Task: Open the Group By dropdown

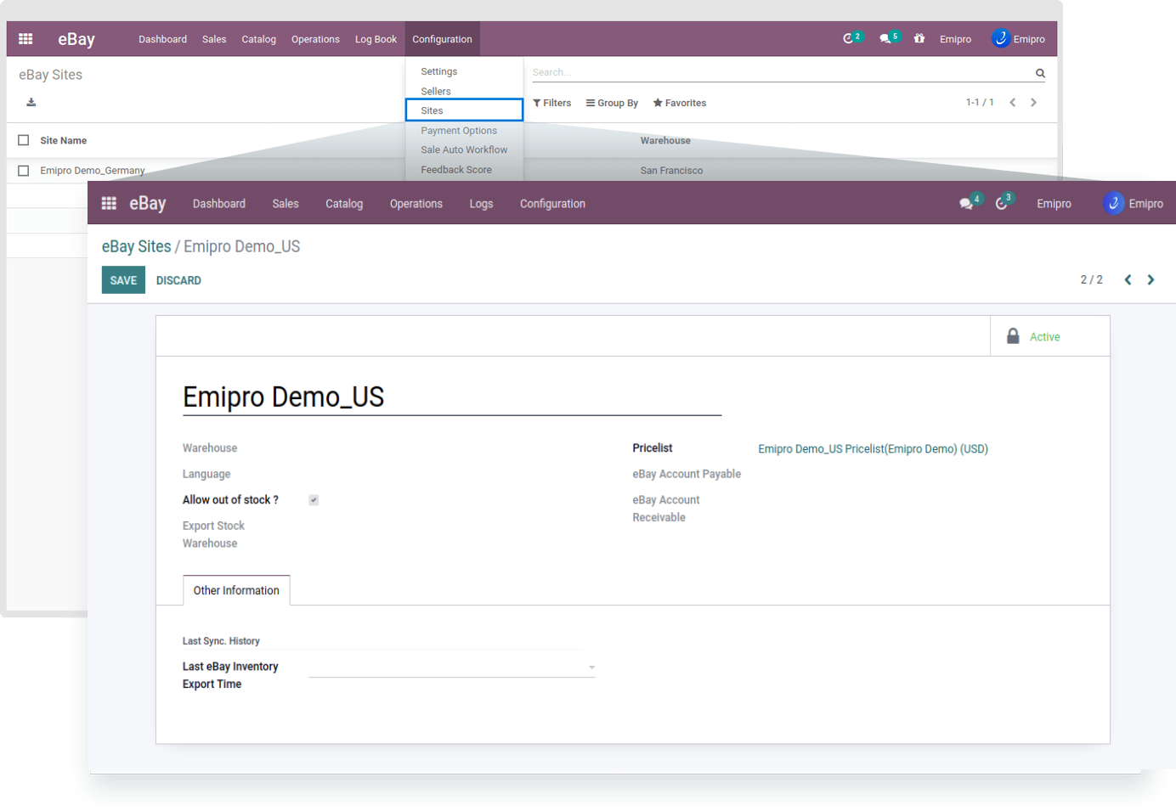Action: 612,104
